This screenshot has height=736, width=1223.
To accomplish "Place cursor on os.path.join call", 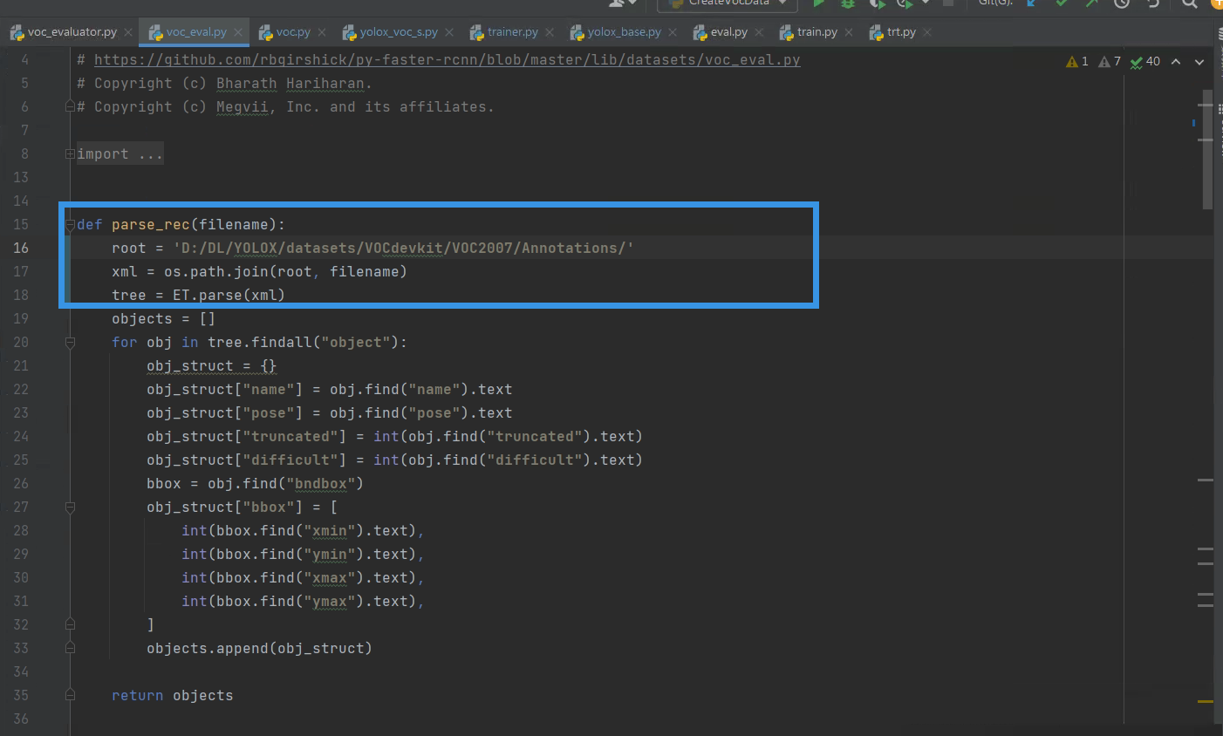I will [x=285, y=272].
